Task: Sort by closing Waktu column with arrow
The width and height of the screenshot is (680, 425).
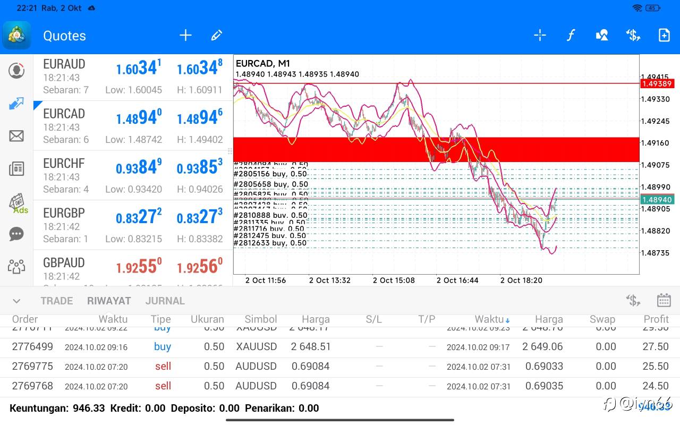Action: (492, 319)
